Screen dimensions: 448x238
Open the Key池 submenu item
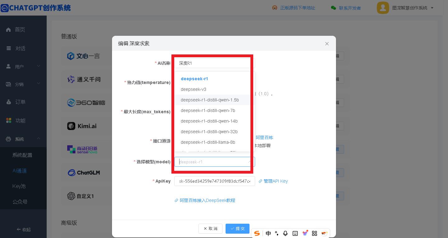[19, 186]
